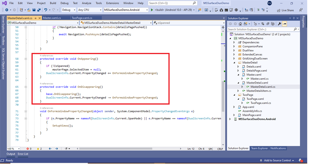This screenshot has height=166, width=309.
Task: Start debugging with the green play icon
Action: click(x=152, y=10)
